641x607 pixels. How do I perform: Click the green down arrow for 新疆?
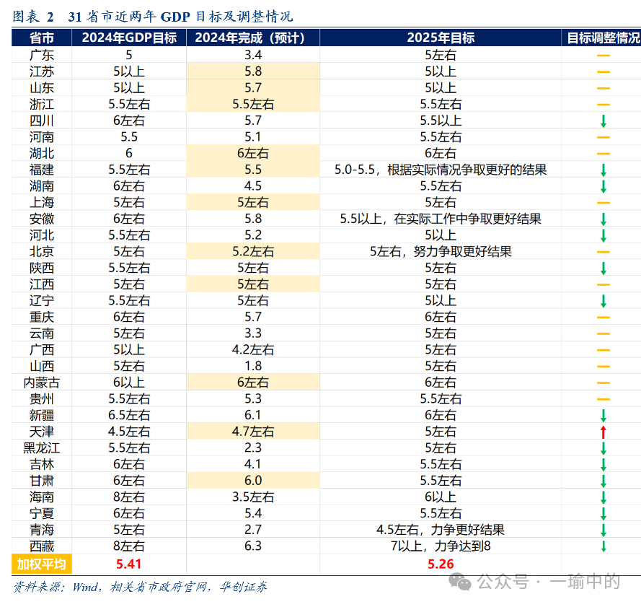pyautogui.click(x=604, y=415)
